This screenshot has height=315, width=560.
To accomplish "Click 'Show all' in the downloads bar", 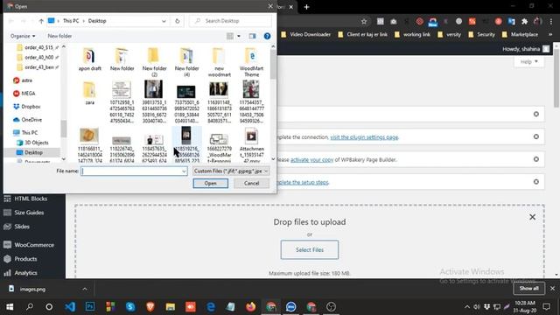I will 528,289.
